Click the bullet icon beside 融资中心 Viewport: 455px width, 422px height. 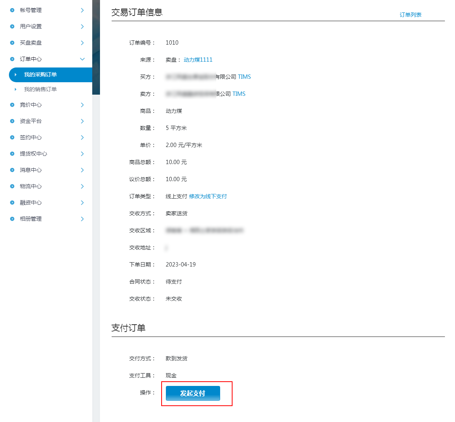pyautogui.click(x=12, y=202)
